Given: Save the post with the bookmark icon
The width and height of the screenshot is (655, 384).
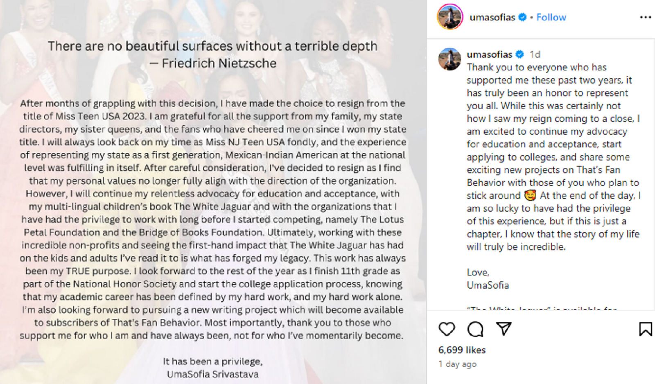Looking at the screenshot, I should [645, 329].
